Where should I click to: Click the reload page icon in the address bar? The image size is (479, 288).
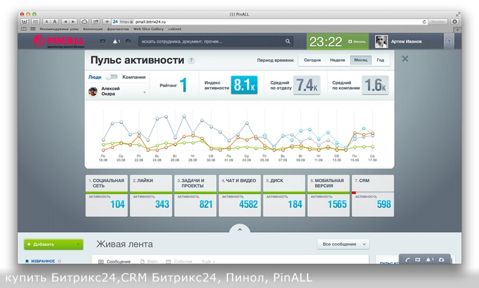point(425,22)
